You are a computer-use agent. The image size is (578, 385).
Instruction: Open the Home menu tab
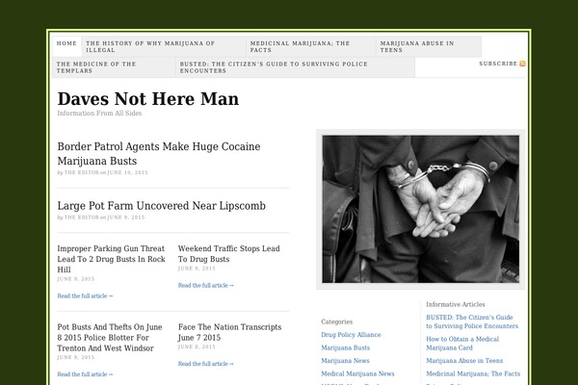click(66, 44)
